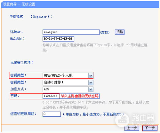160x133 pixels.
Task: Click the MAC address field BC-D1-77-ED-EF-DE
Action: pos(58,39)
